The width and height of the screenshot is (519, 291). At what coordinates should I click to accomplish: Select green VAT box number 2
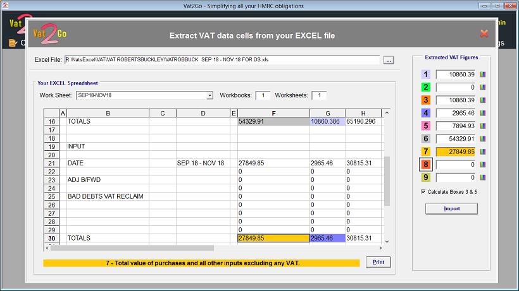point(426,88)
